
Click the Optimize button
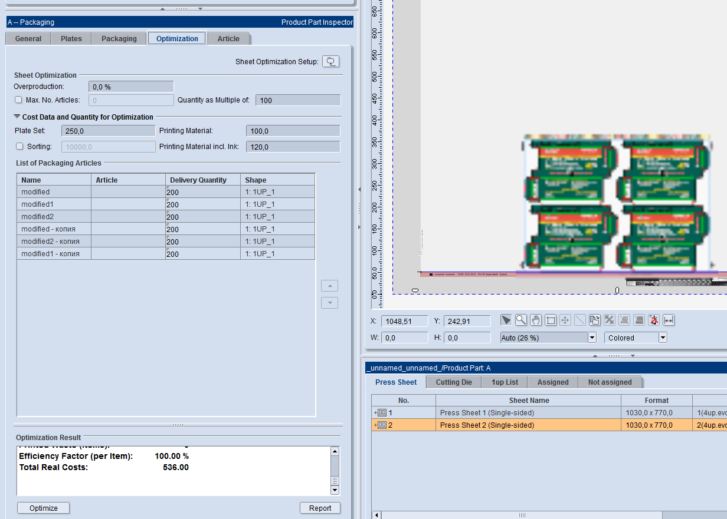pyautogui.click(x=44, y=508)
